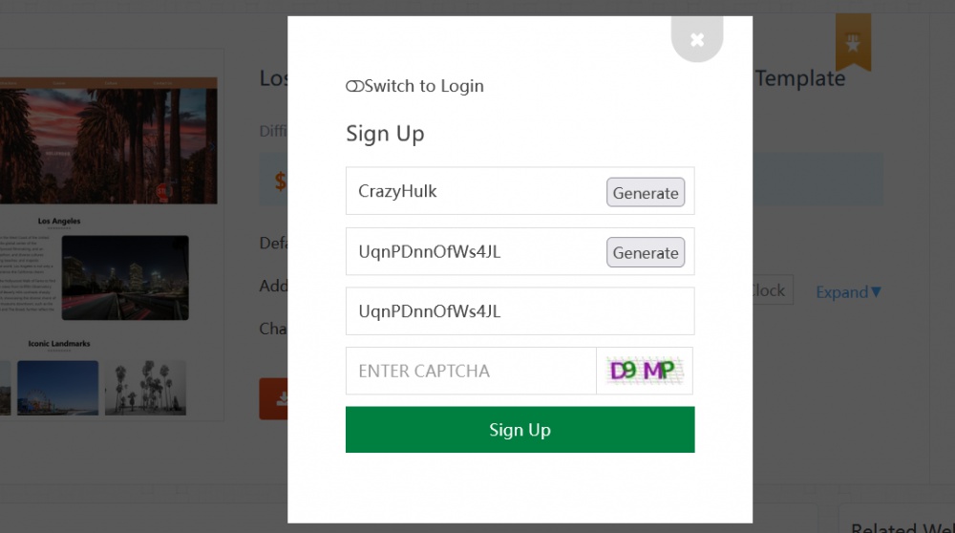Screen dimensions: 955x533
Task: Toggle the Switch to Login switch
Action: click(x=354, y=86)
